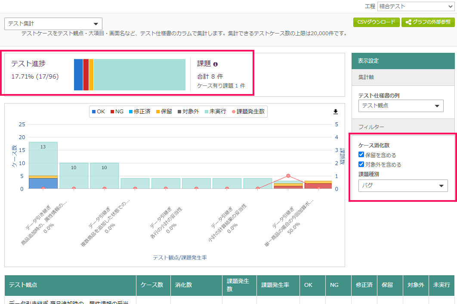Click the share icon on グラフの外部参照 button
The height and width of the screenshot is (304, 457).
pos(408,22)
